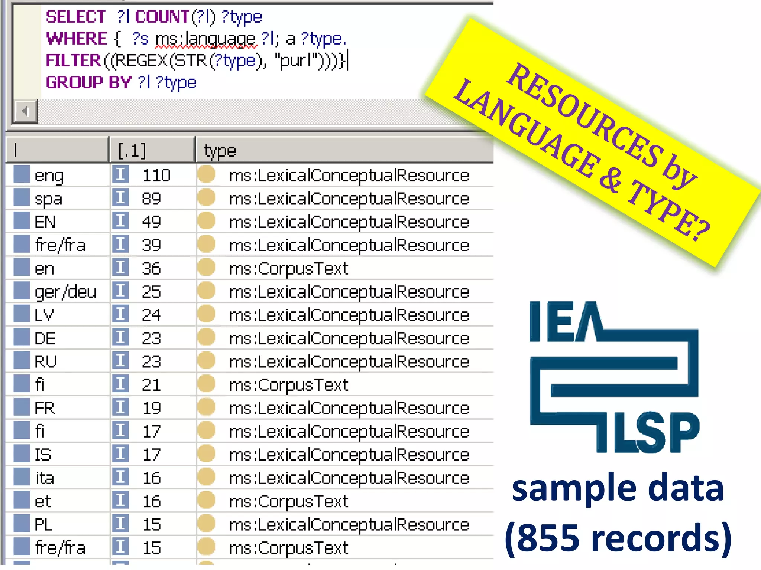Click the 'type' column header
Viewport: 761px width, 570px height.
click(345, 150)
